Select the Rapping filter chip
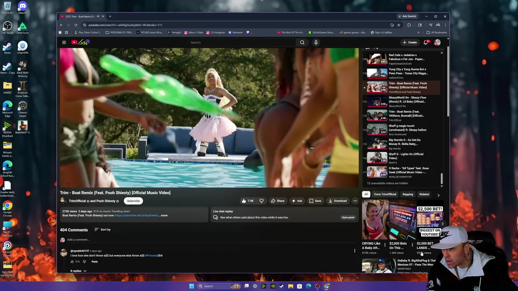Image resolution: width=518 pixels, height=291 pixels. click(x=408, y=194)
